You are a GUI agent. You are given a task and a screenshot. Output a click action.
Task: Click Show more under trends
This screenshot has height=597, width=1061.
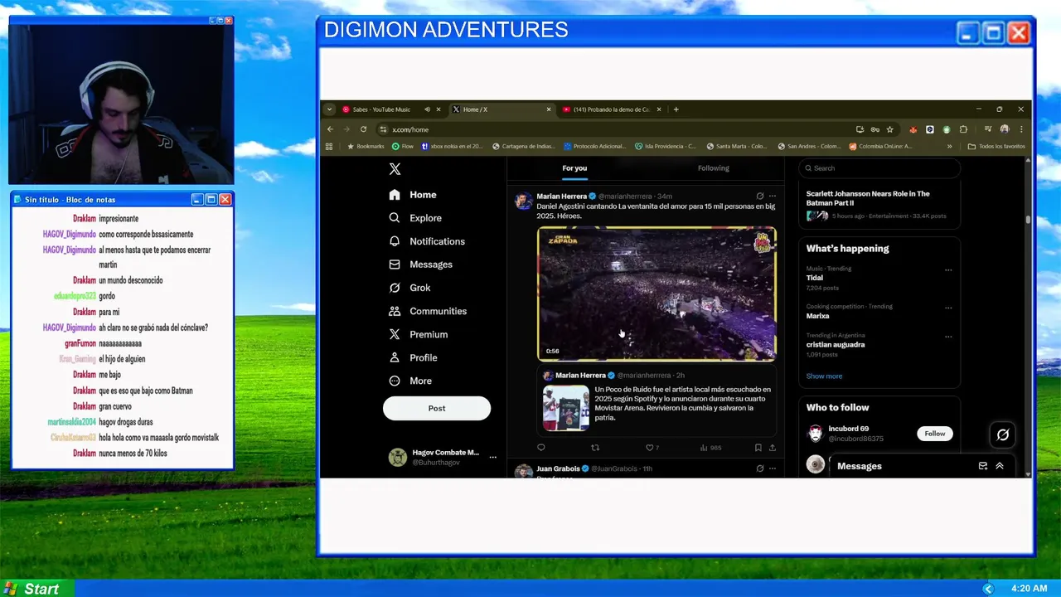824,376
